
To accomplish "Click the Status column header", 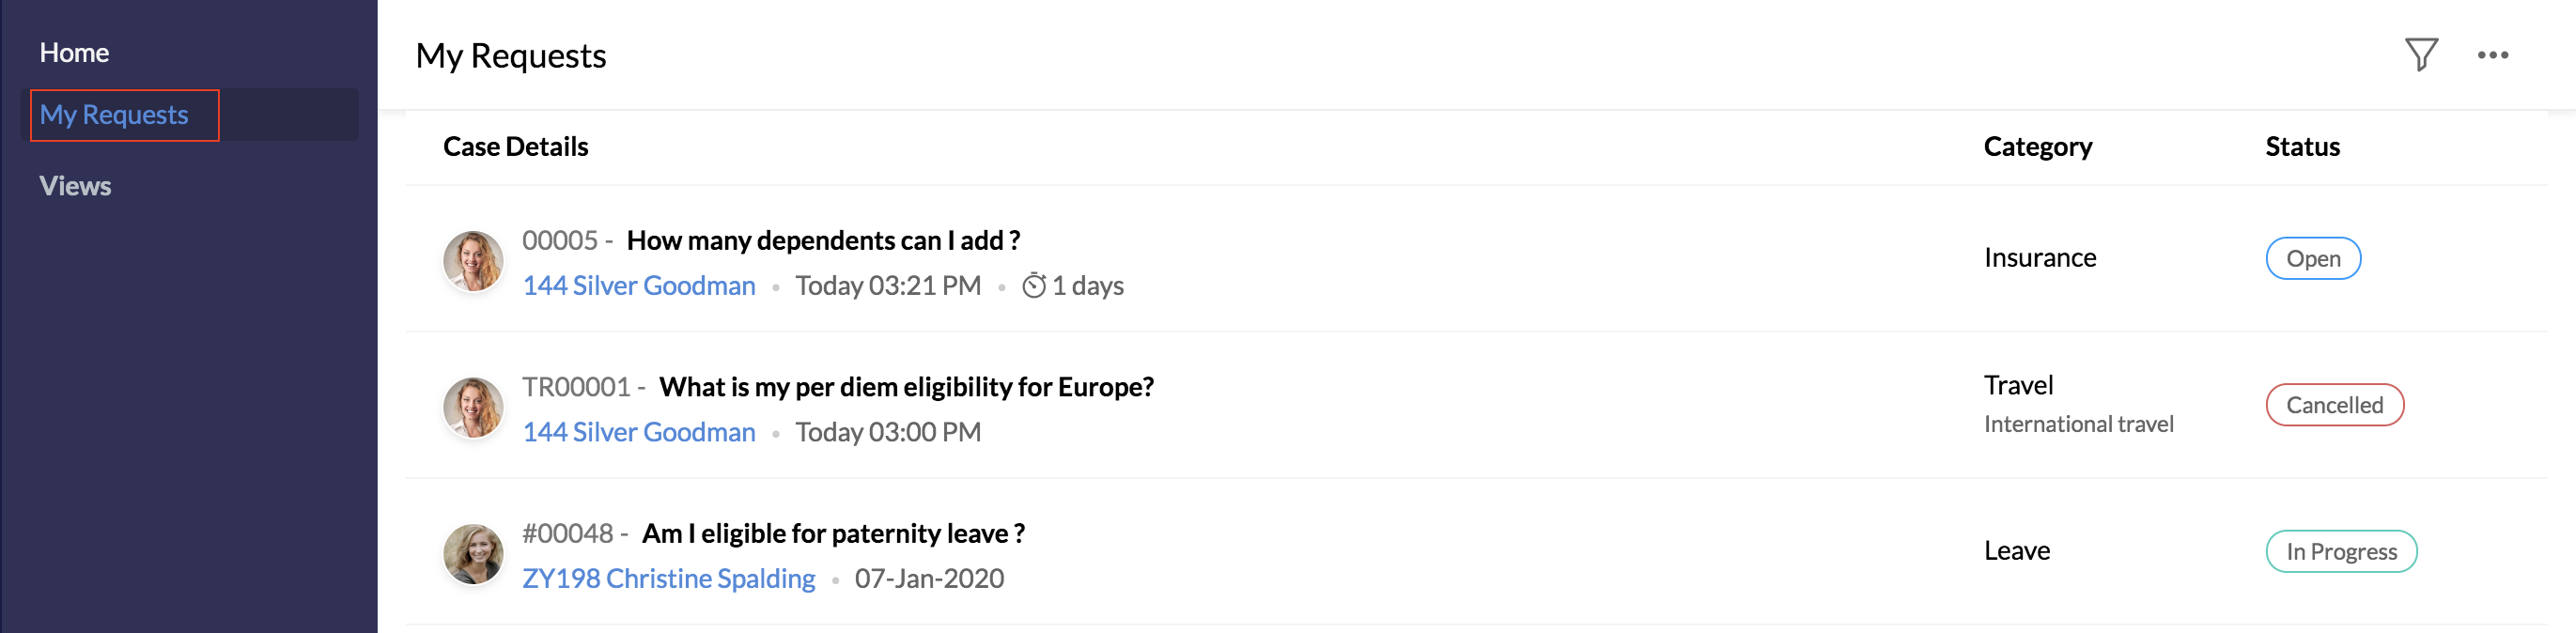I will pyautogui.click(x=2302, y=147).
